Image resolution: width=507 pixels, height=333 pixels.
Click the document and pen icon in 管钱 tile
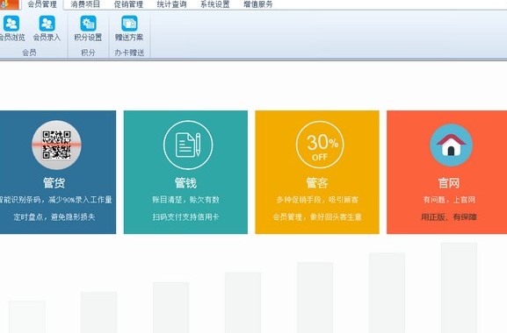point(188,145)
